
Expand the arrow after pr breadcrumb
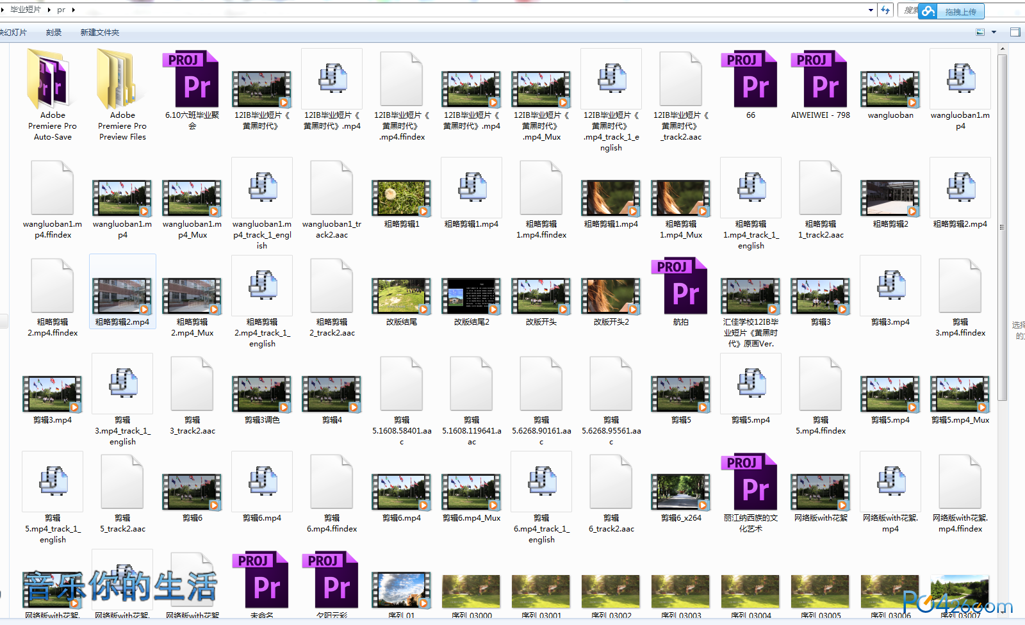pyautogui.click(x=74, y=10)
